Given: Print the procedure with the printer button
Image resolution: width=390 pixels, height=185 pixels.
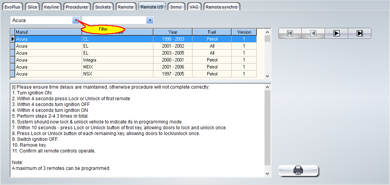Looking at the screenshot, I should pyautogui.click(x=299, y=171).
